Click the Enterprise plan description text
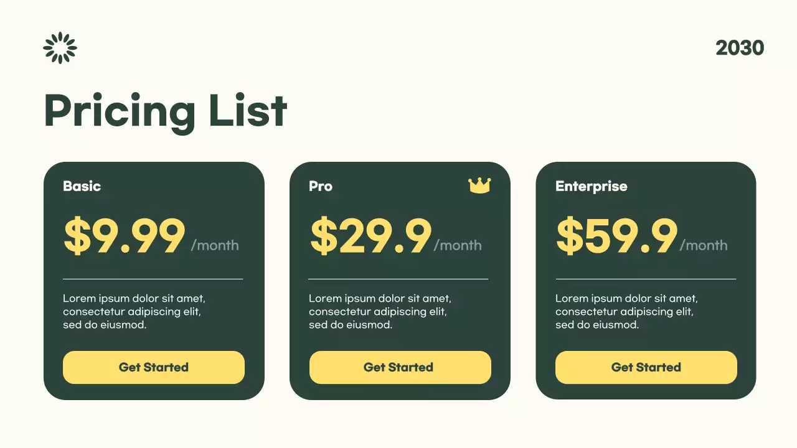Viewport: 797px width, 448px height. pos(626,311)
